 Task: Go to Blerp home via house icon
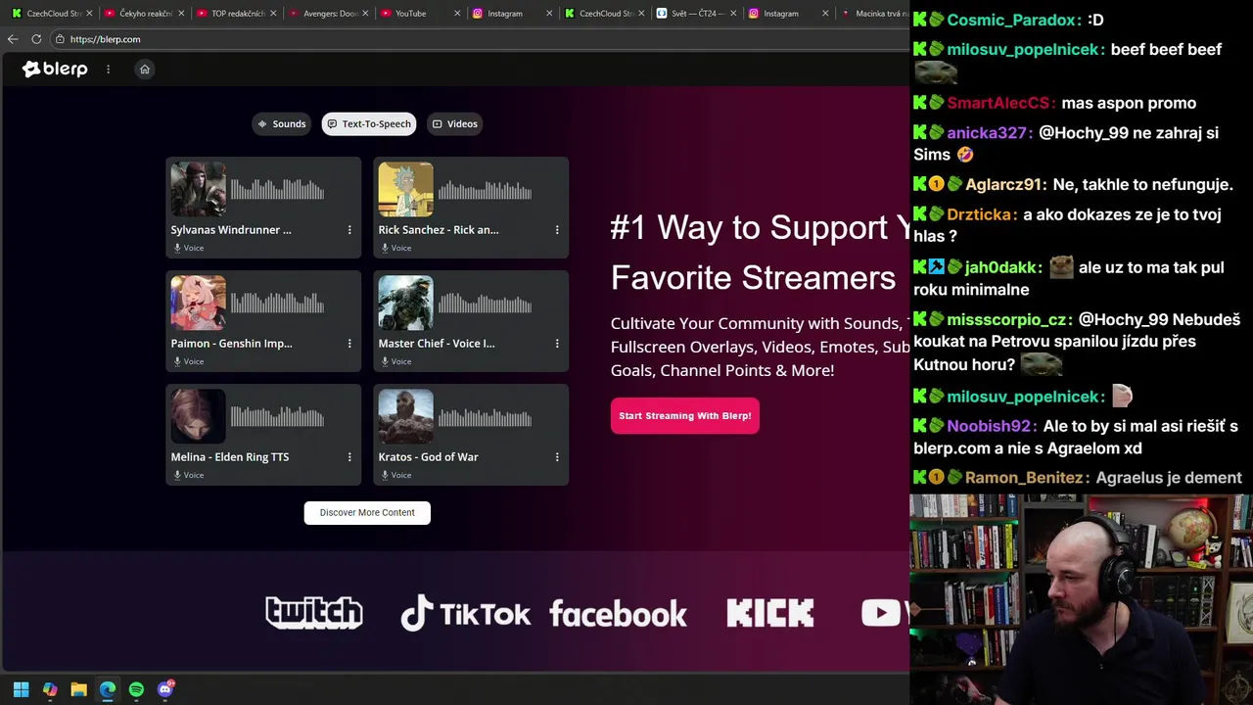click(145, 70)
